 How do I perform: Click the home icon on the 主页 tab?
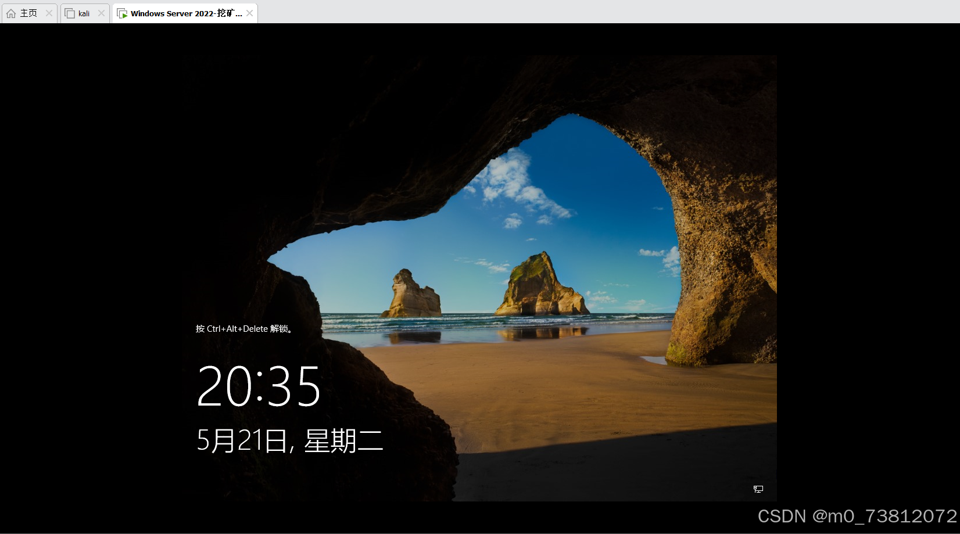tap(11, 13)
